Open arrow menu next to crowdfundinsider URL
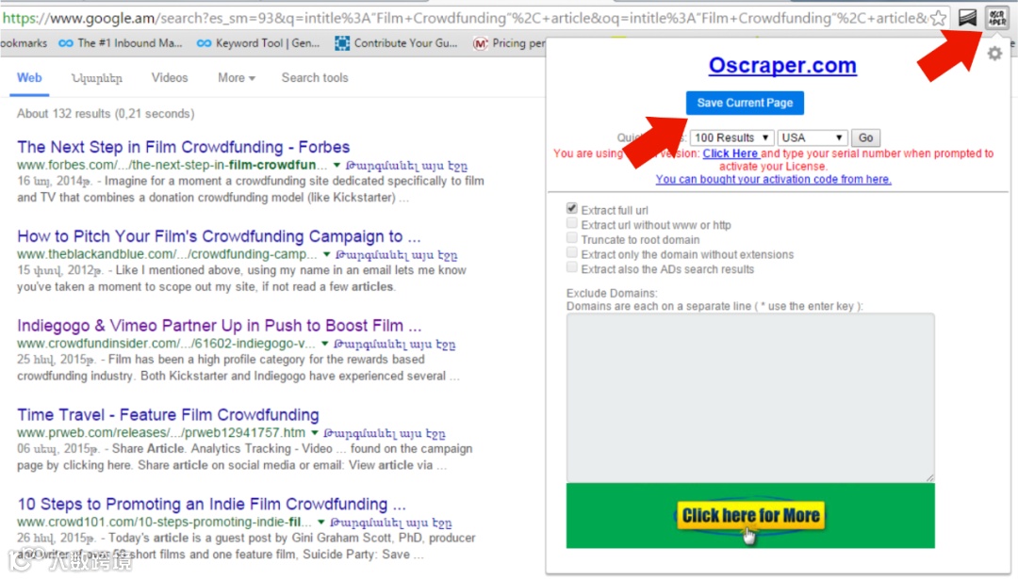Viewport: 1018px width, 579px height. coord(324,344)
